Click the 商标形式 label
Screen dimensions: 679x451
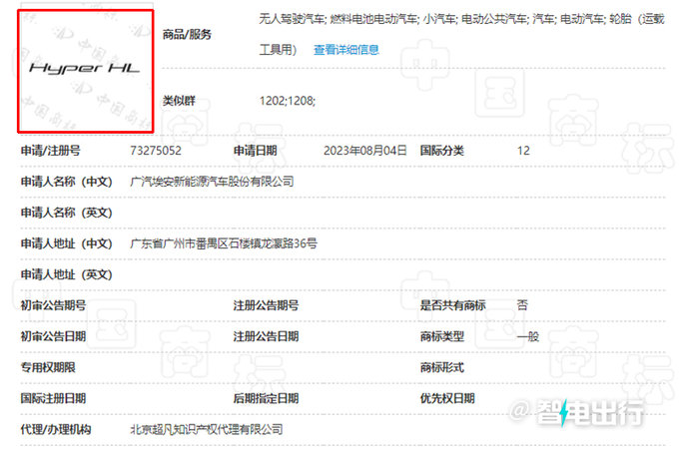coord(441,367)
